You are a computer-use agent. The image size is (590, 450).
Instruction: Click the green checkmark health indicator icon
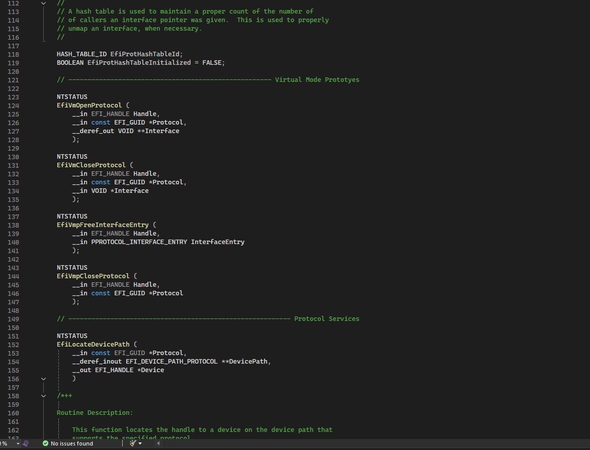45,443
